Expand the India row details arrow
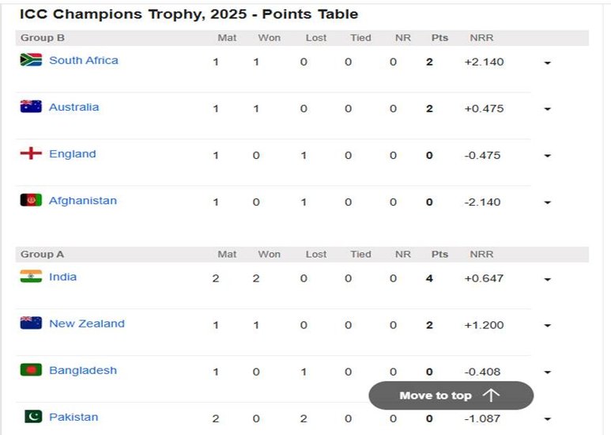The image size is (611, 435). [x=547, y=279]
